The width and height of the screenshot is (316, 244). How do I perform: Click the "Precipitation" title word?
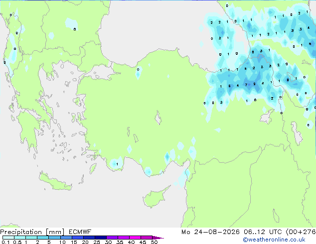[21, 232]
